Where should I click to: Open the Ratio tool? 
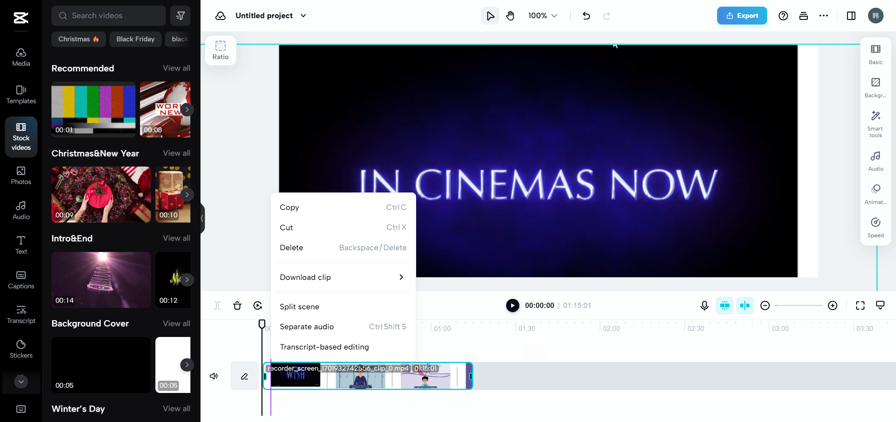tap(220, 50)
